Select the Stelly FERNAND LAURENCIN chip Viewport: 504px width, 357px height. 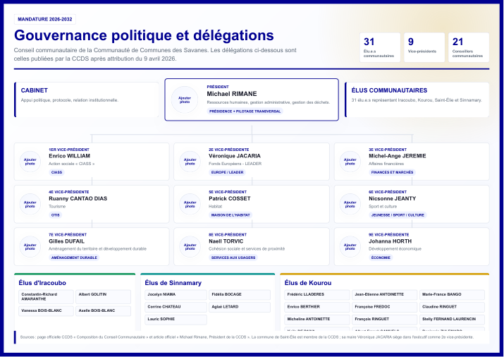tap(452, 320)
